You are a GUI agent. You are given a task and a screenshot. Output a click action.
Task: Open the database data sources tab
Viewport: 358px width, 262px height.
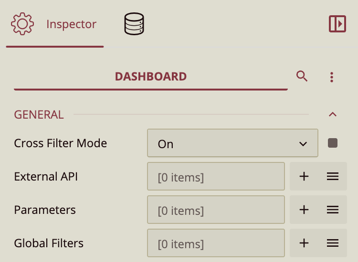click(134, 24)
